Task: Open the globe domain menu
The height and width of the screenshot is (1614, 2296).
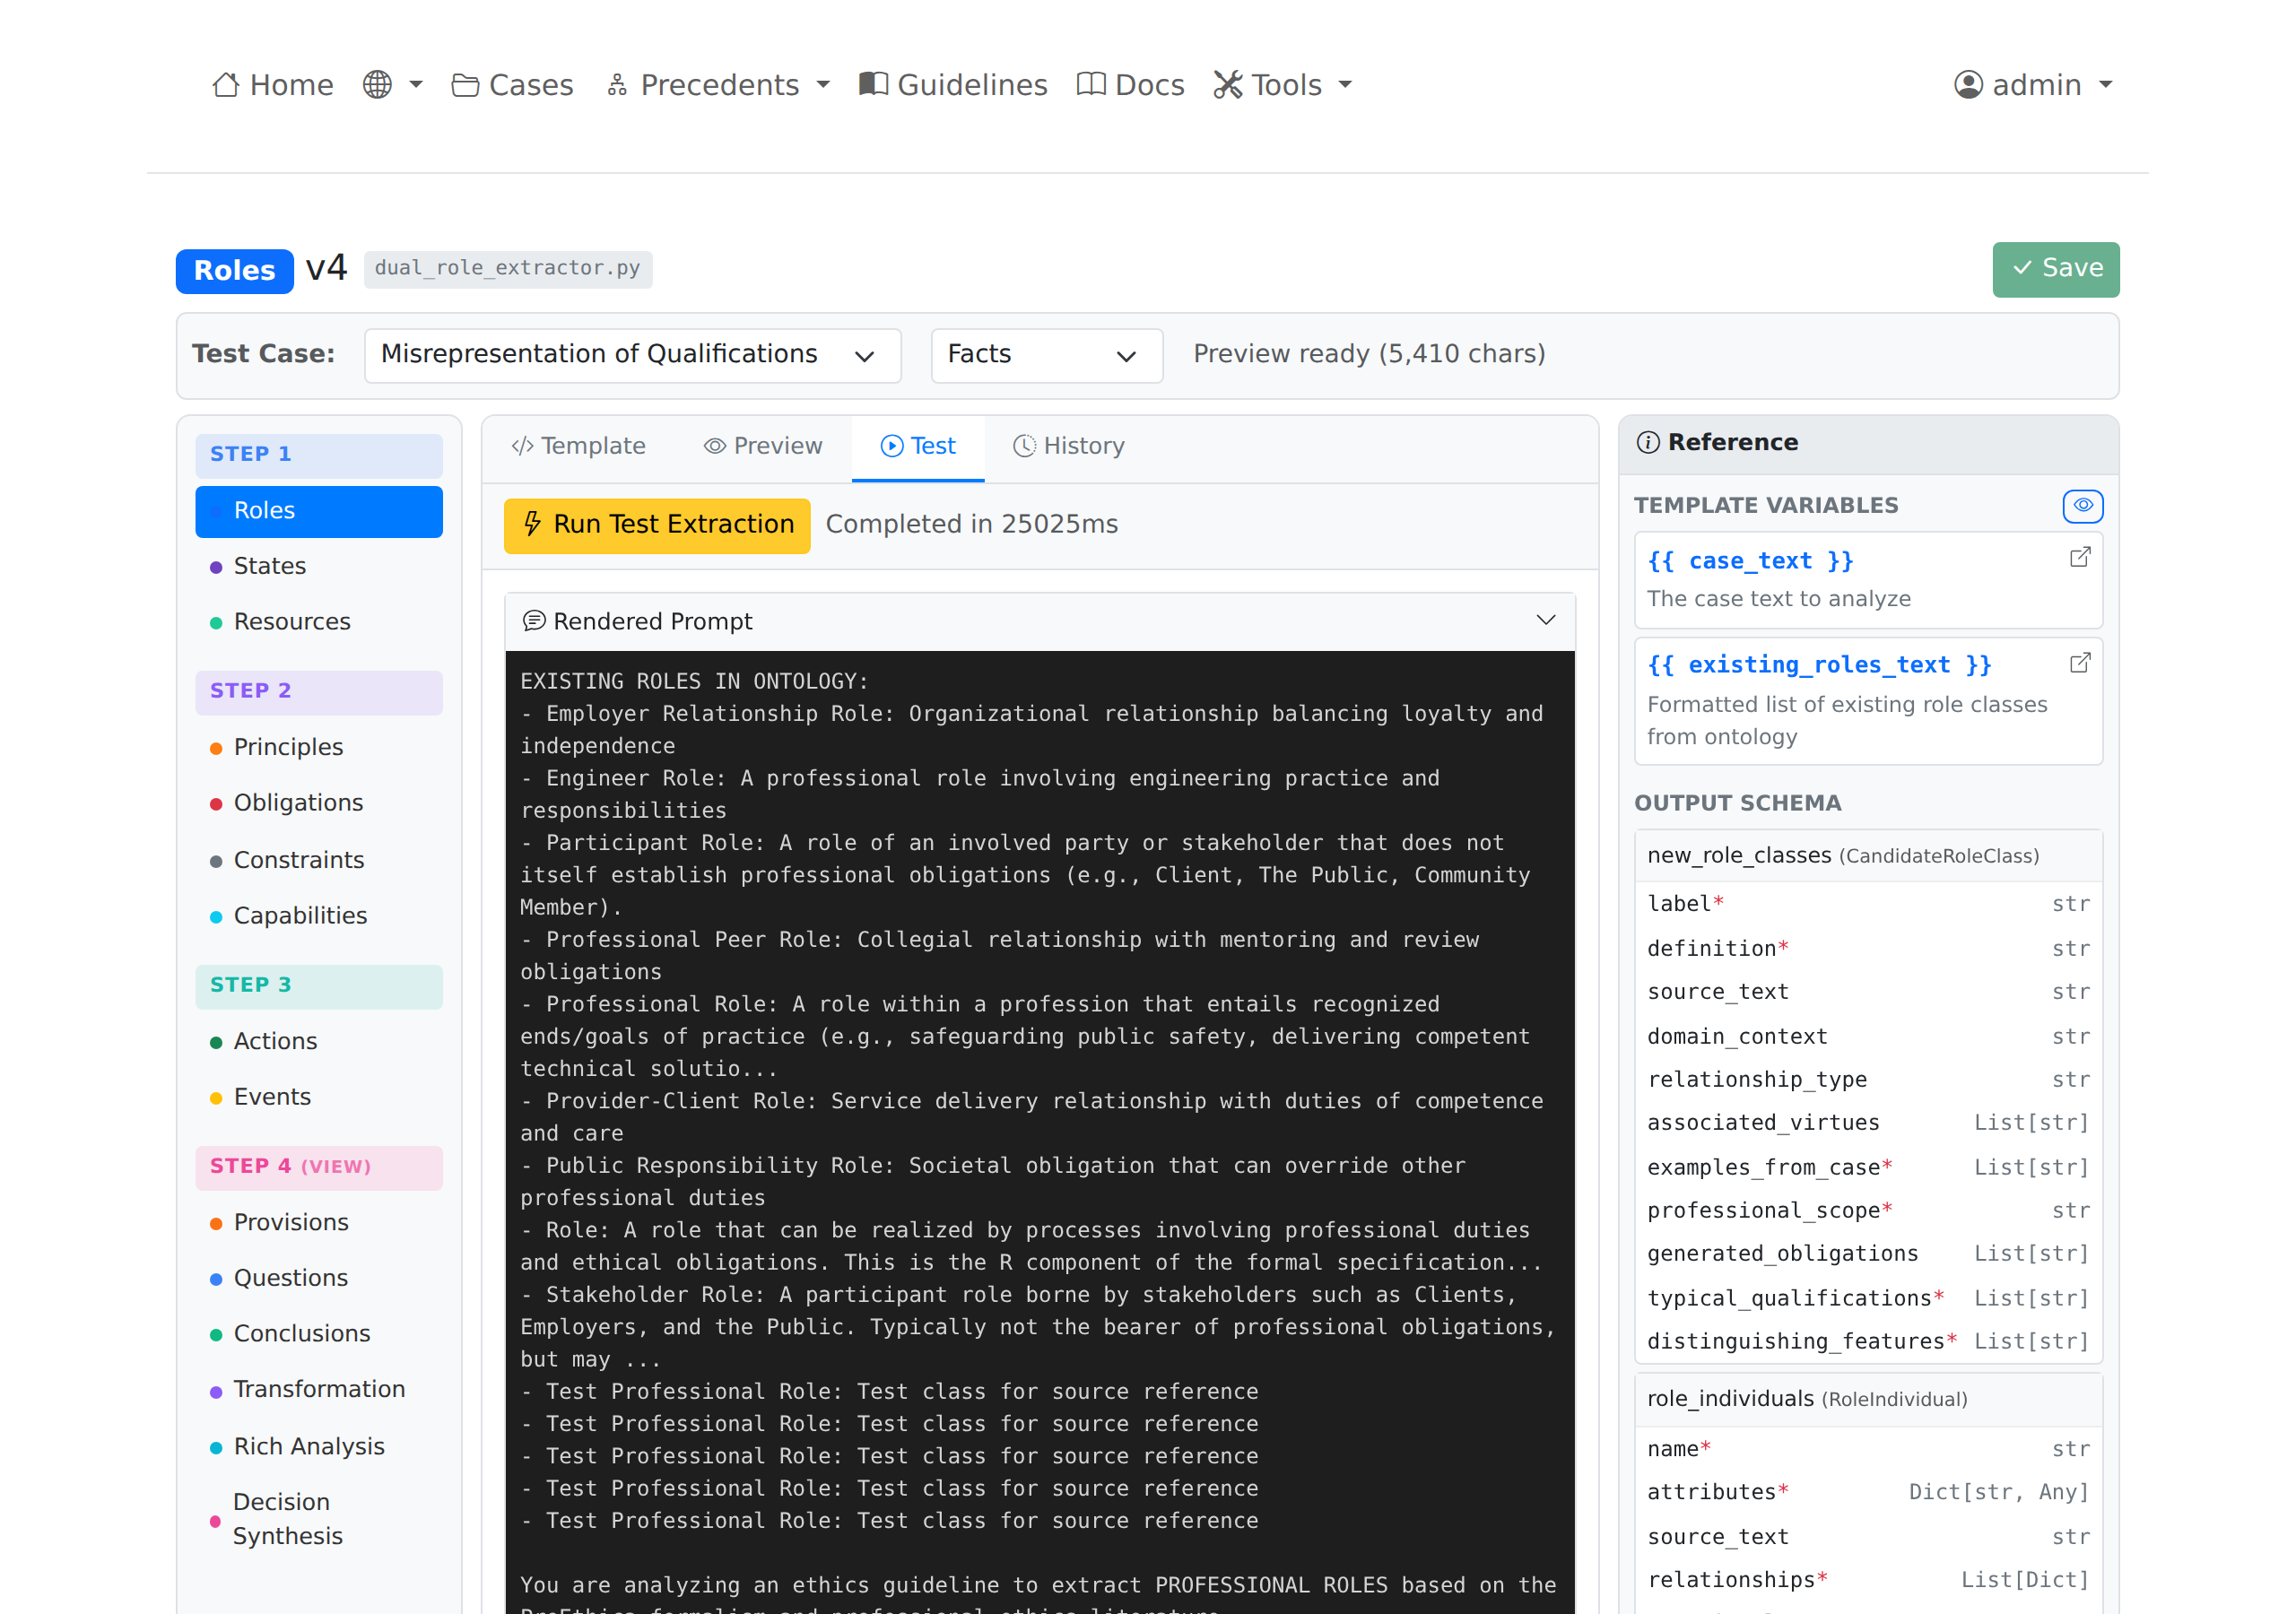Action: tap(392, 85)
